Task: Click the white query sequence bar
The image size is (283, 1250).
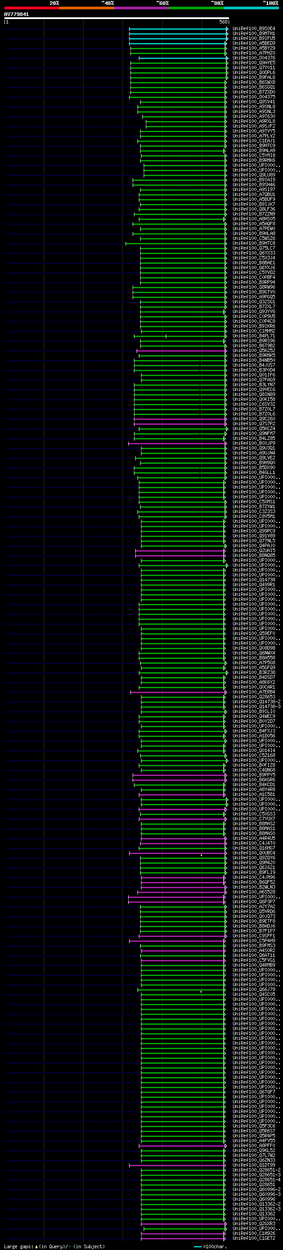Action: click(117, 19)
